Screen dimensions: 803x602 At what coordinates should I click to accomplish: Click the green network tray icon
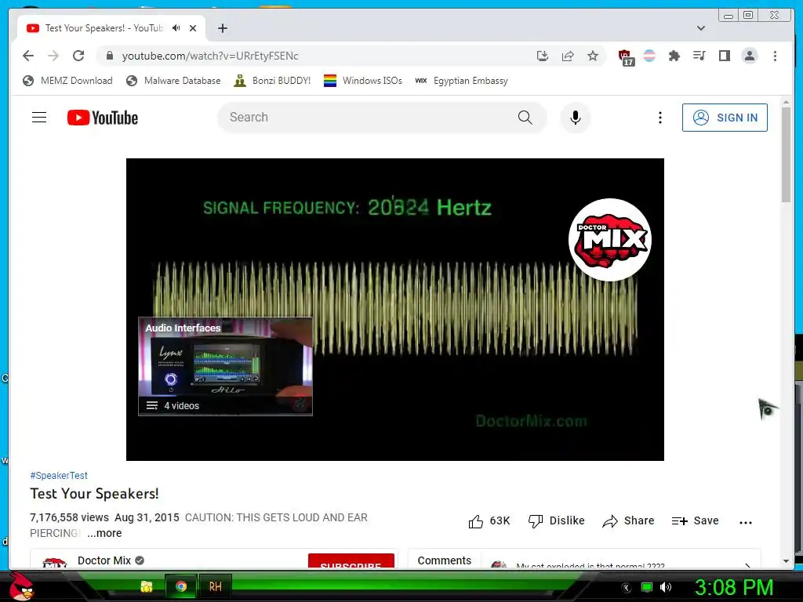coord(647,587)
